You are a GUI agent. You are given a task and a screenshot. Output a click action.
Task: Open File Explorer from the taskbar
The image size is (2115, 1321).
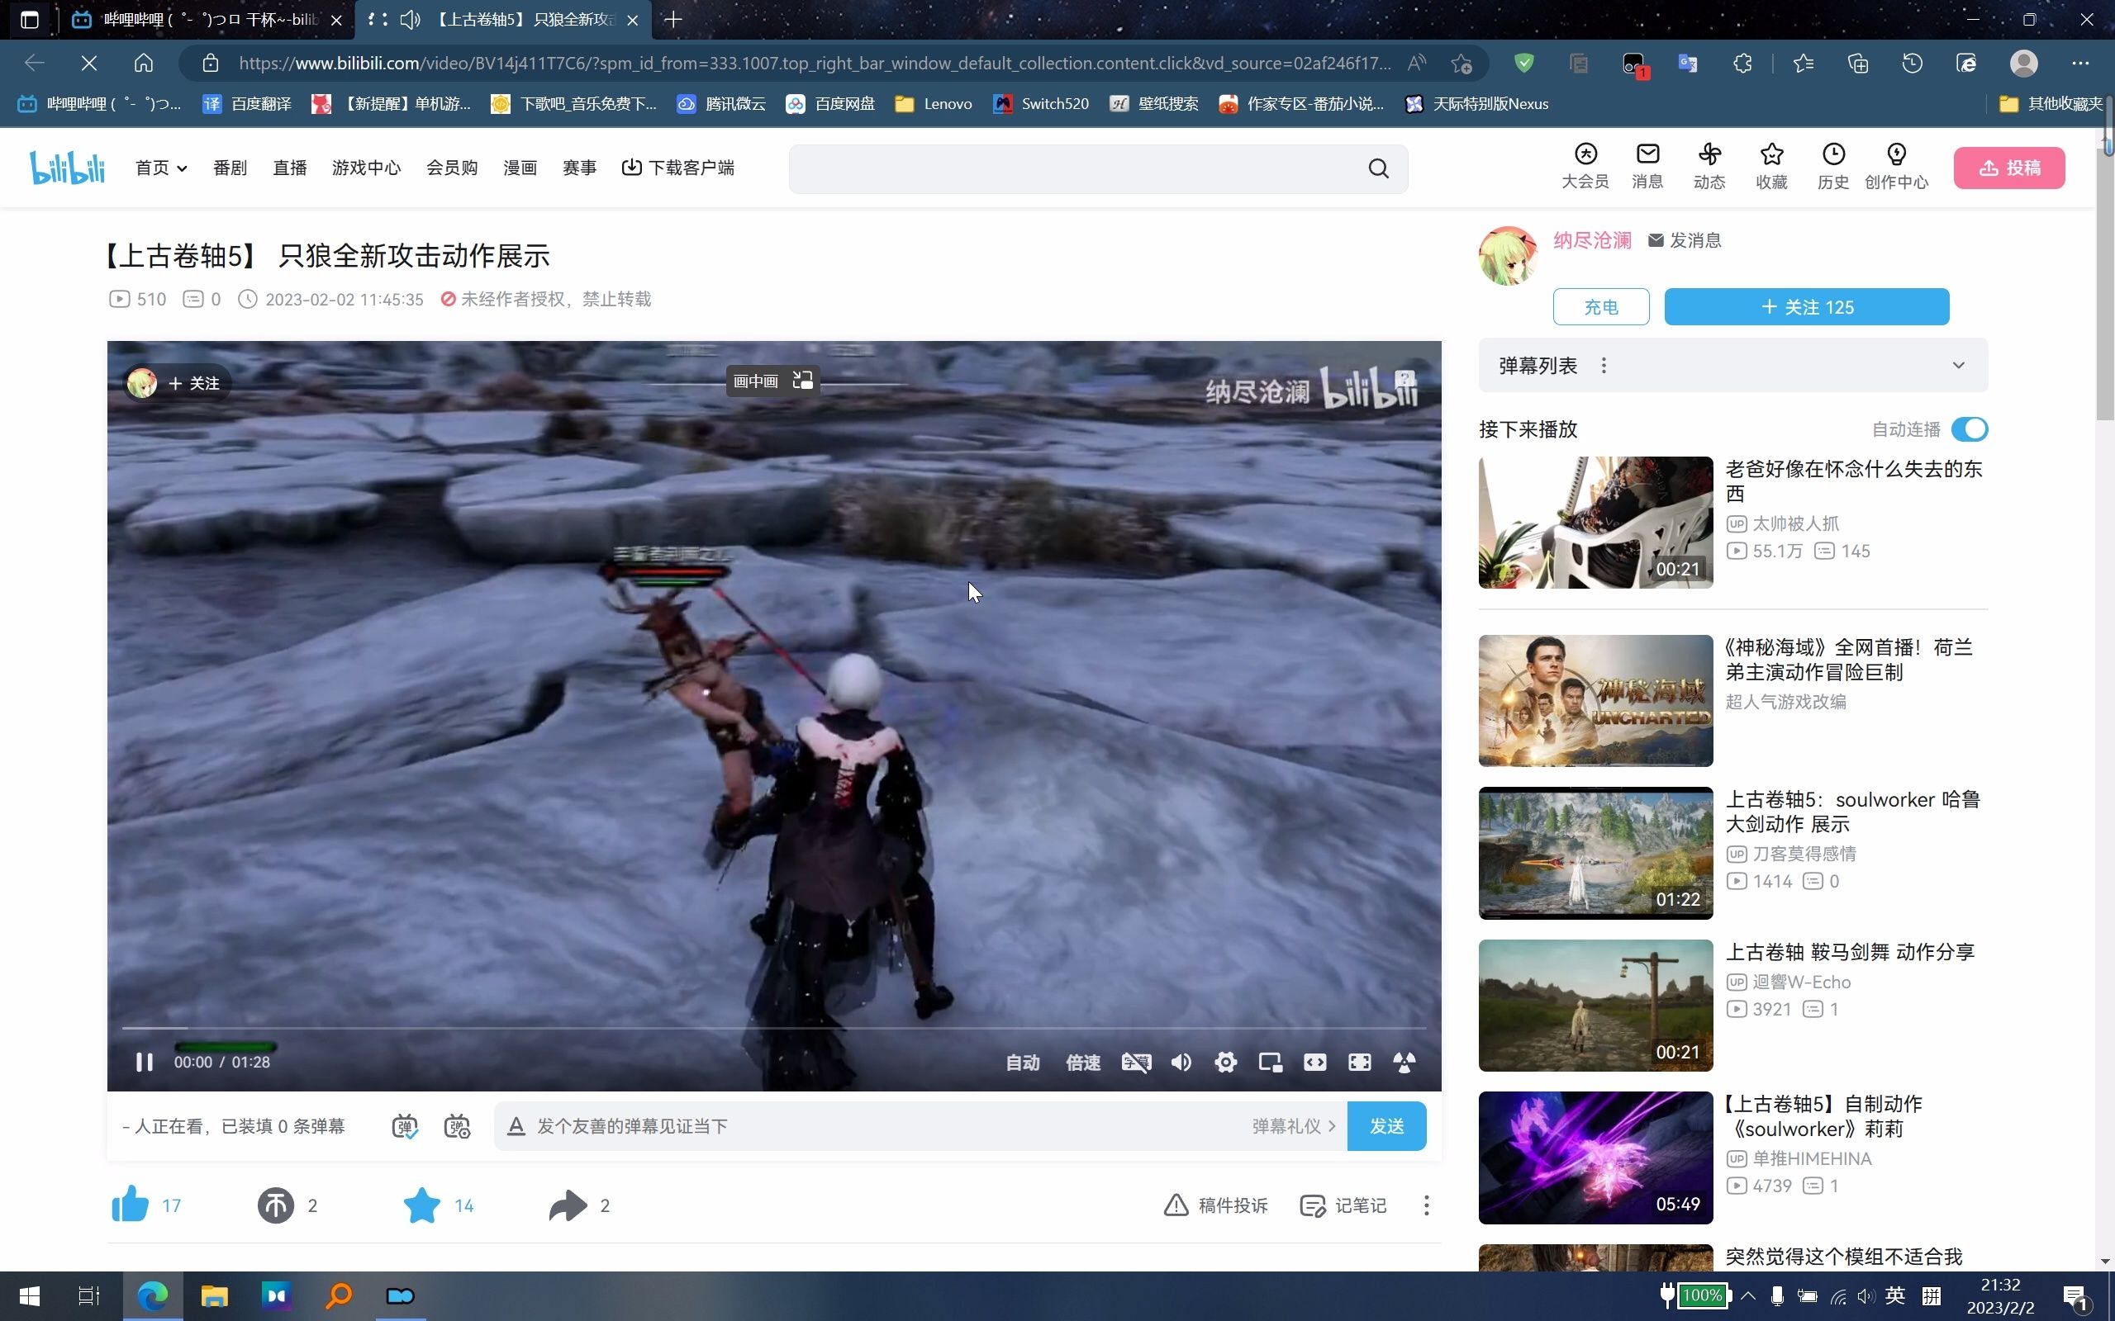[214, 1295]
